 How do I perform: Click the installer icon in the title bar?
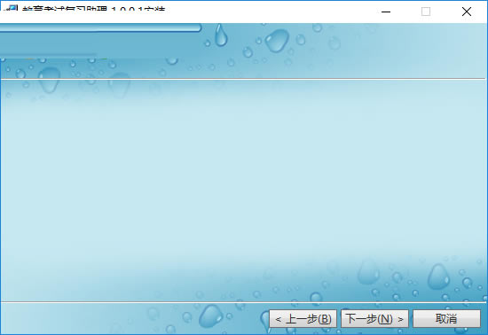point(12,8)
